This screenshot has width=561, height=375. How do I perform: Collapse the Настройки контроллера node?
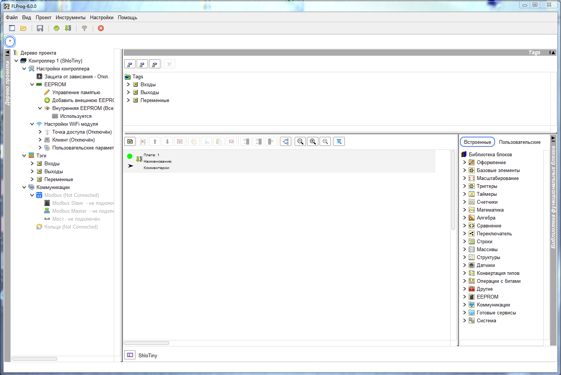[24, 69]
